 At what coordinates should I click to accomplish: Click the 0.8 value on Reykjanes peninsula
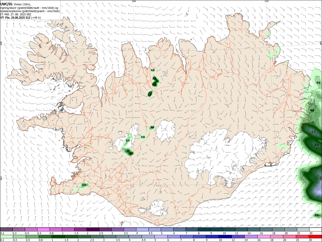[84, 185]
